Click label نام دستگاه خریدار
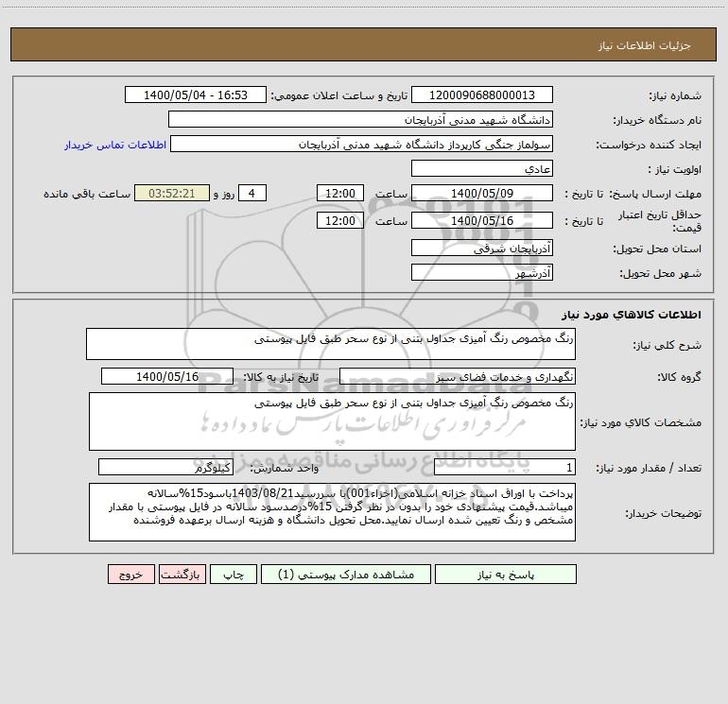Image resolution: width=728 pixels, height=704 pixels. (x=657, y=120)
